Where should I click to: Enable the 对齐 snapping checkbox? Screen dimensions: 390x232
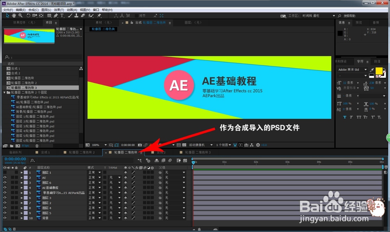pyautogui.click(x=136, y=16)
